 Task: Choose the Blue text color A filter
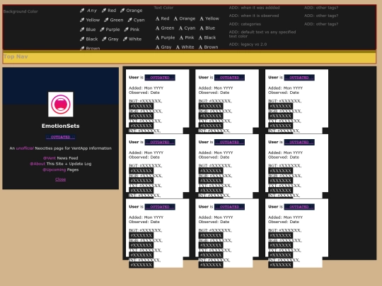[x=207, y=28]
